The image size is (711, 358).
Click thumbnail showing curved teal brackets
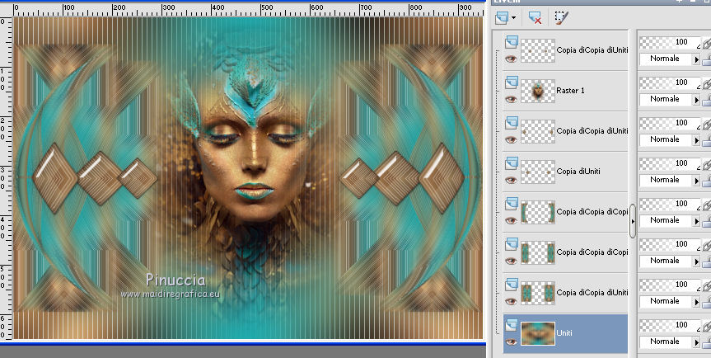pyautogui.click(x=538, y=212)
